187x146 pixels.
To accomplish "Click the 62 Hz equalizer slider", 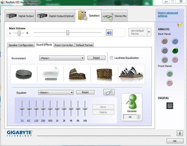I will click(29, 108).
